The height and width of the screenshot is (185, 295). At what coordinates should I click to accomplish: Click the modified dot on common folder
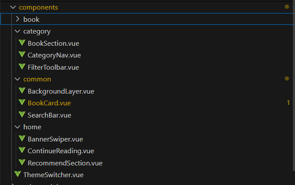pos(287,78)
